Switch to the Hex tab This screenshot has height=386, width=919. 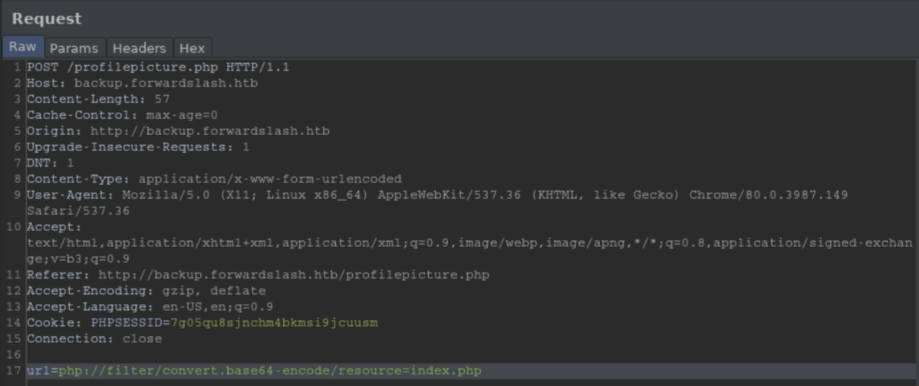(x=192, y=48)
